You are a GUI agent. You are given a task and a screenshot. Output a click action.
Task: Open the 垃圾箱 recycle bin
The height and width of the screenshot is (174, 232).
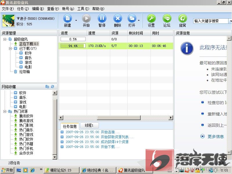point(24,72)
